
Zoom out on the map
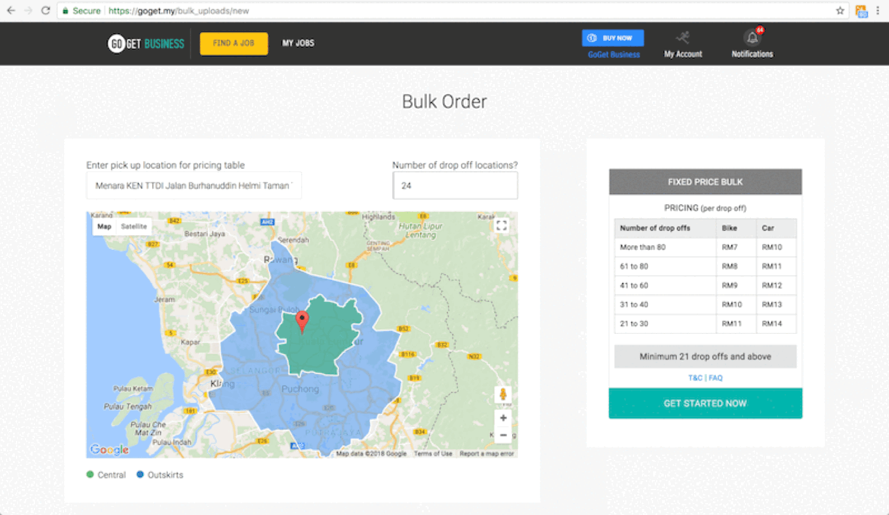click(503, 435)
